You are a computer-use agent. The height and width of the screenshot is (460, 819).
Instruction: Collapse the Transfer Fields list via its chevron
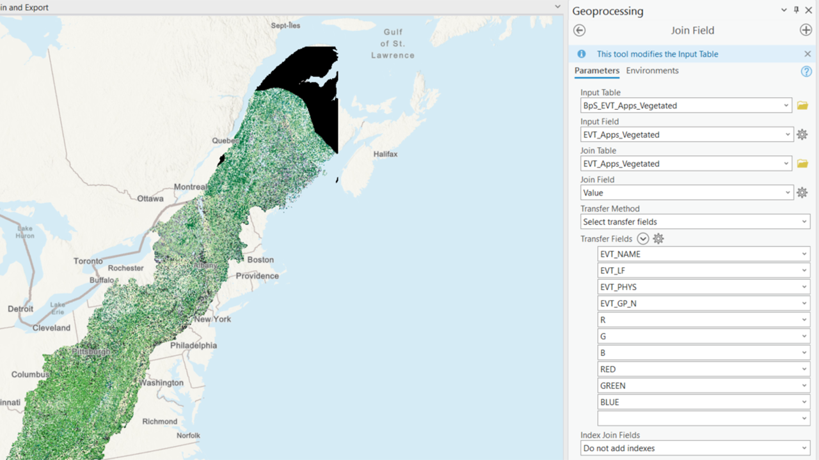coord(643,238)
